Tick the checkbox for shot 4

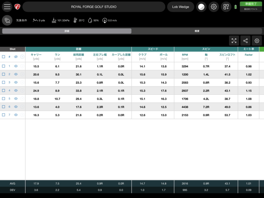click(x=4, y=90)
